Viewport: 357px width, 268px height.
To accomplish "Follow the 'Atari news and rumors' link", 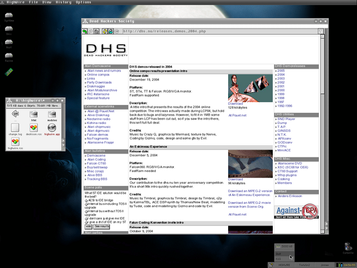I will (104, 71).
